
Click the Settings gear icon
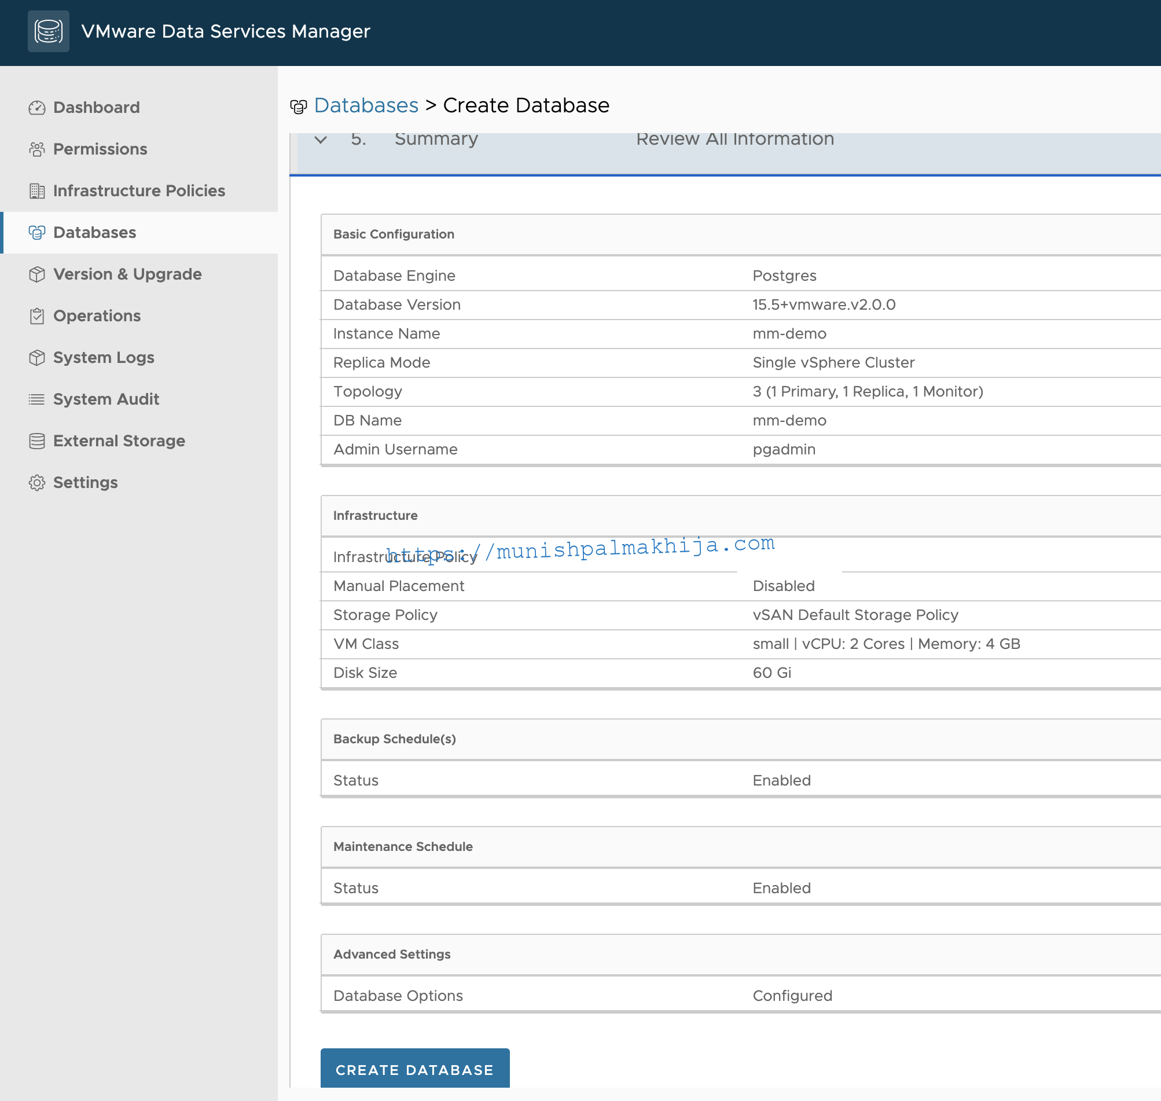coord(37,483)
